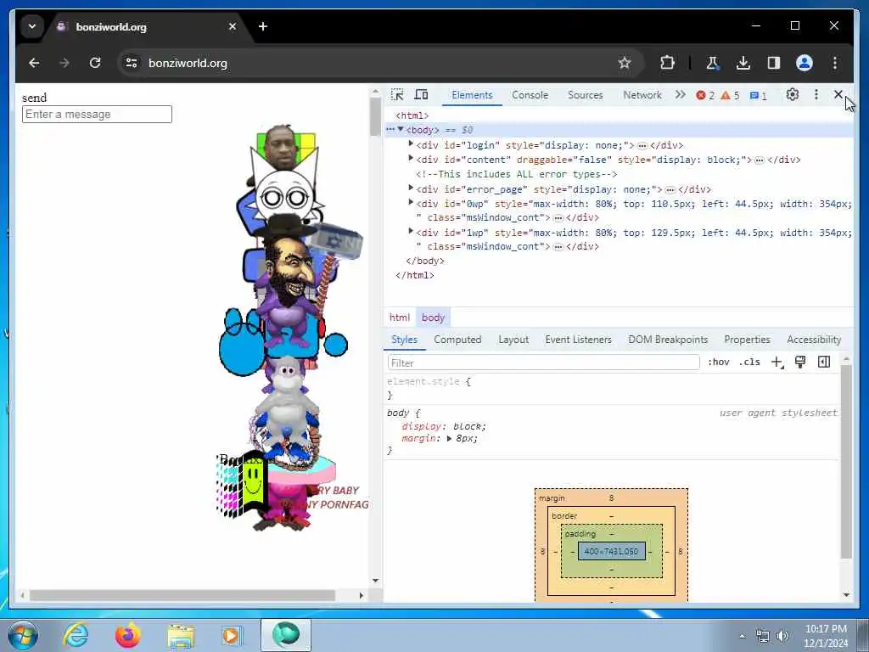Switch to the Sources tab
Image resolution: width=869 pixels, height=652 pixels.
coord(586,95)
